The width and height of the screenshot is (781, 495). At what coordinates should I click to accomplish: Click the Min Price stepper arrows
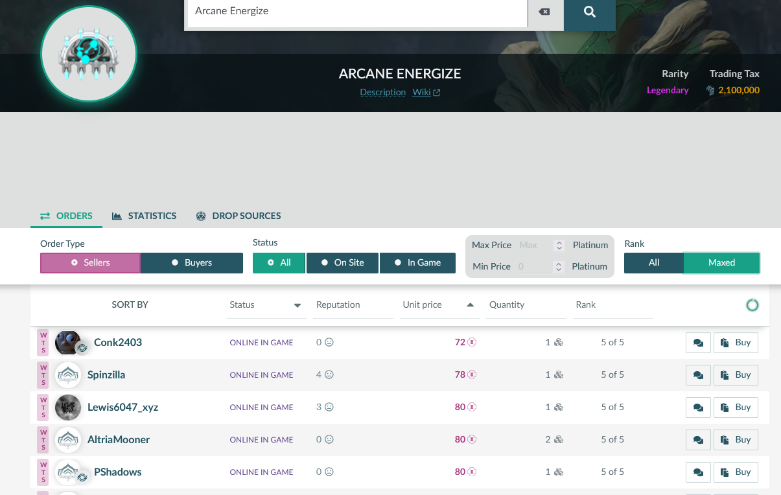[x=560, y=266]
